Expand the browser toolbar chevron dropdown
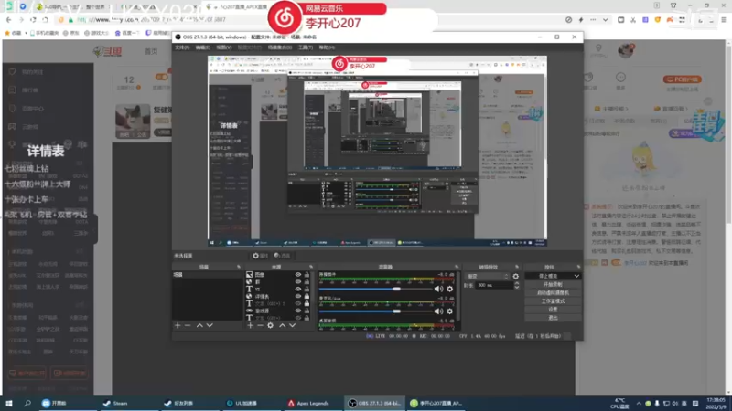The image size is (732, 411). (x=605, y=20)
